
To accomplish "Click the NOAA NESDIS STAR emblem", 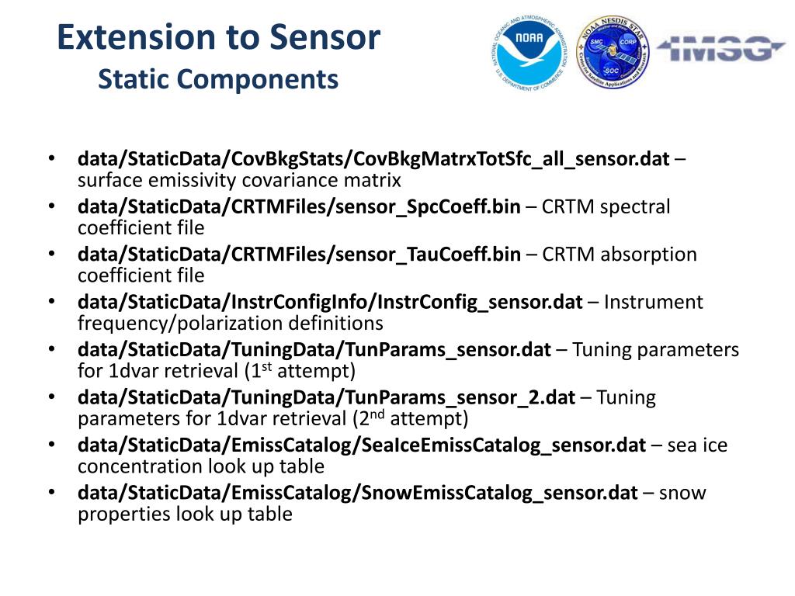I will [615, 54].
